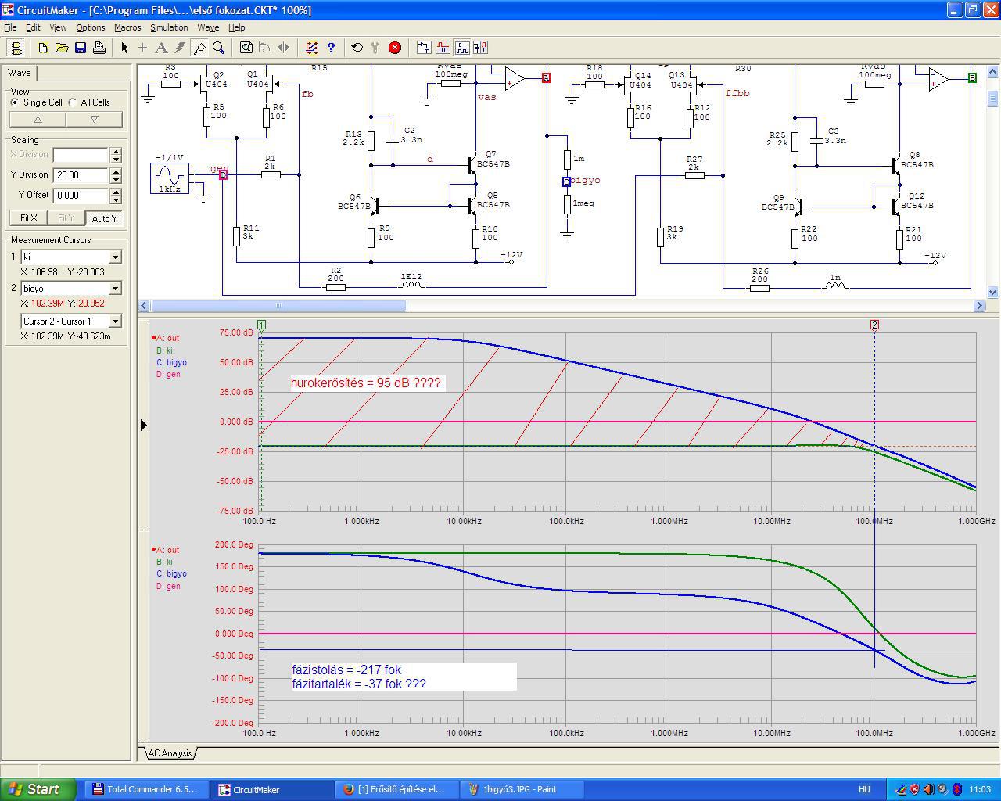
Task: Click the red Stop simulation icon
Action: (395, 48)
